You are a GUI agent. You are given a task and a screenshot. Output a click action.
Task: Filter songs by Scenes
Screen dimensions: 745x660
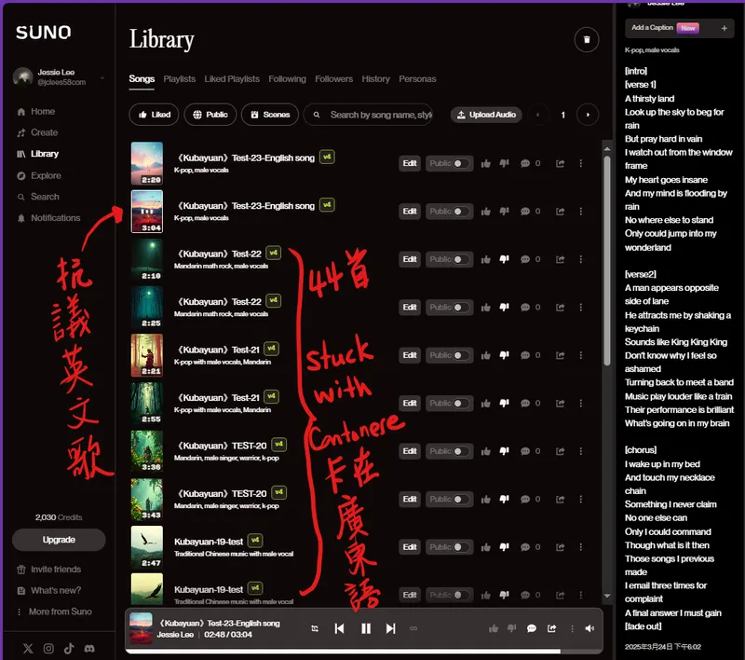coord(270,115)
